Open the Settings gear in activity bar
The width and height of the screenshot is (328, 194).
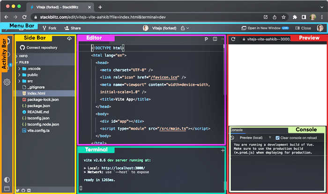(7, 82)
